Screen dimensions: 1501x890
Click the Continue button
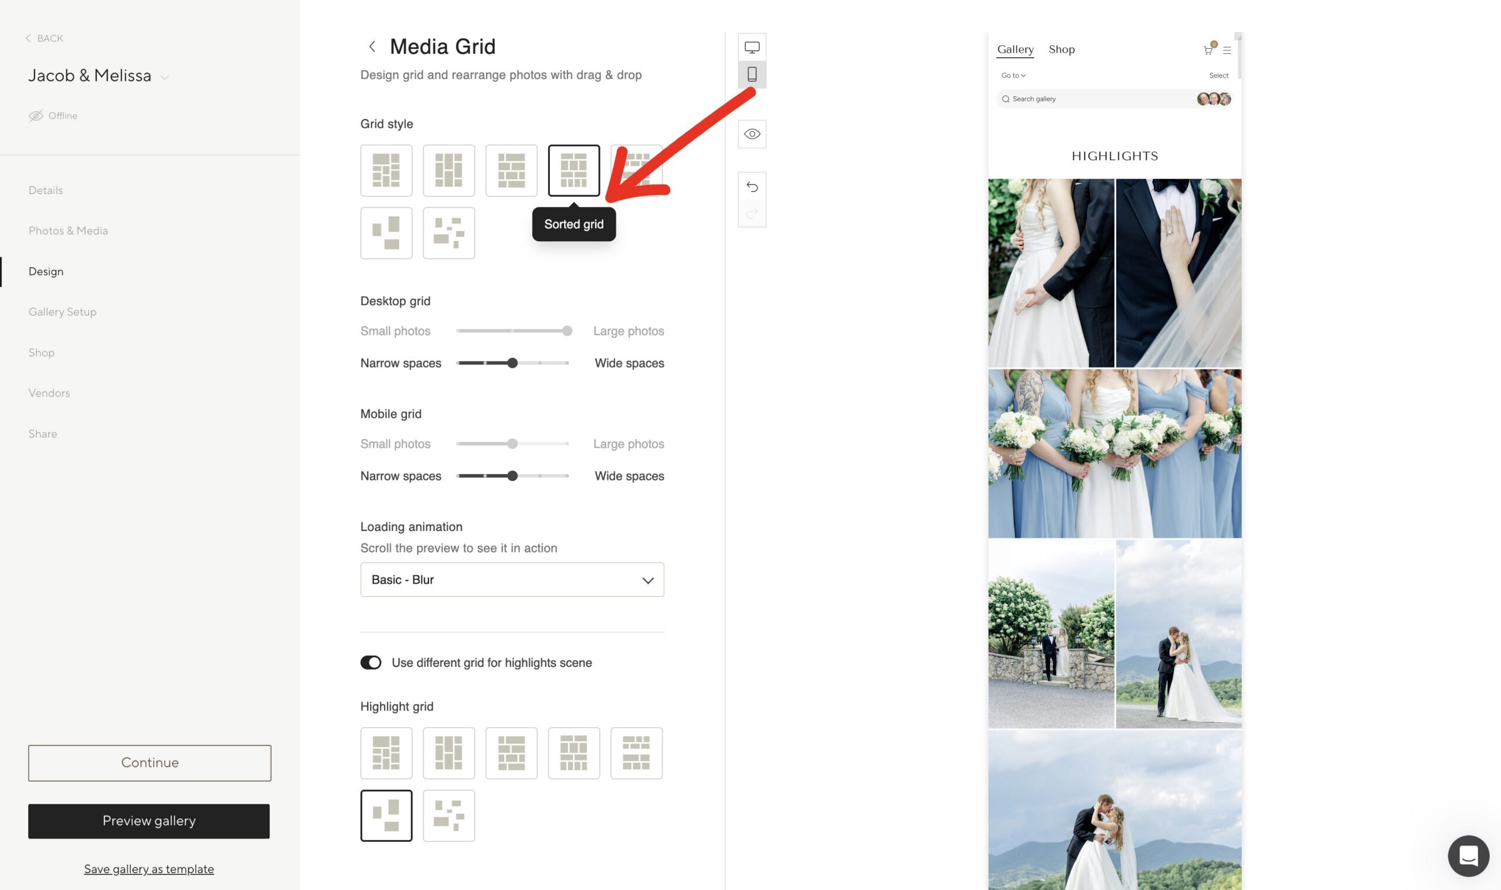pos(150,763)
